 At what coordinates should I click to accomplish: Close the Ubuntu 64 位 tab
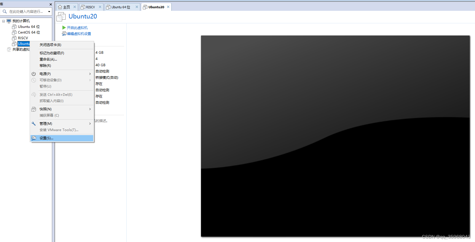click(x=137, y=7)
